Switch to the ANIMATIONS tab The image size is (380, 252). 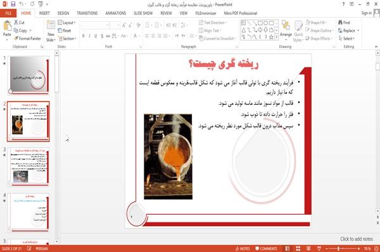click(116, 13)
